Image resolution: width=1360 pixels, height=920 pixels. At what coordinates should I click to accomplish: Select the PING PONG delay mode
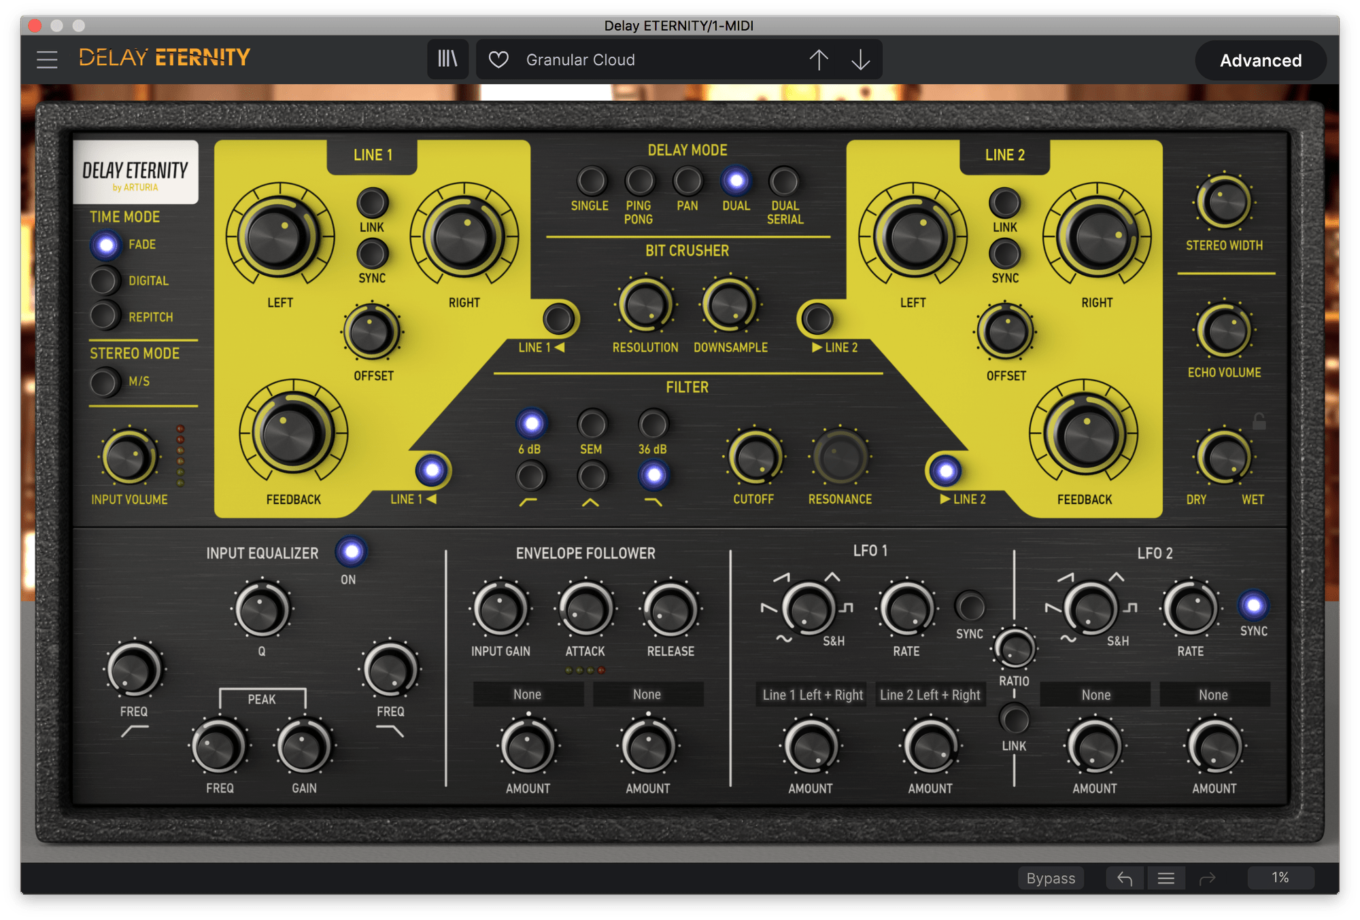tap(639, 181)
